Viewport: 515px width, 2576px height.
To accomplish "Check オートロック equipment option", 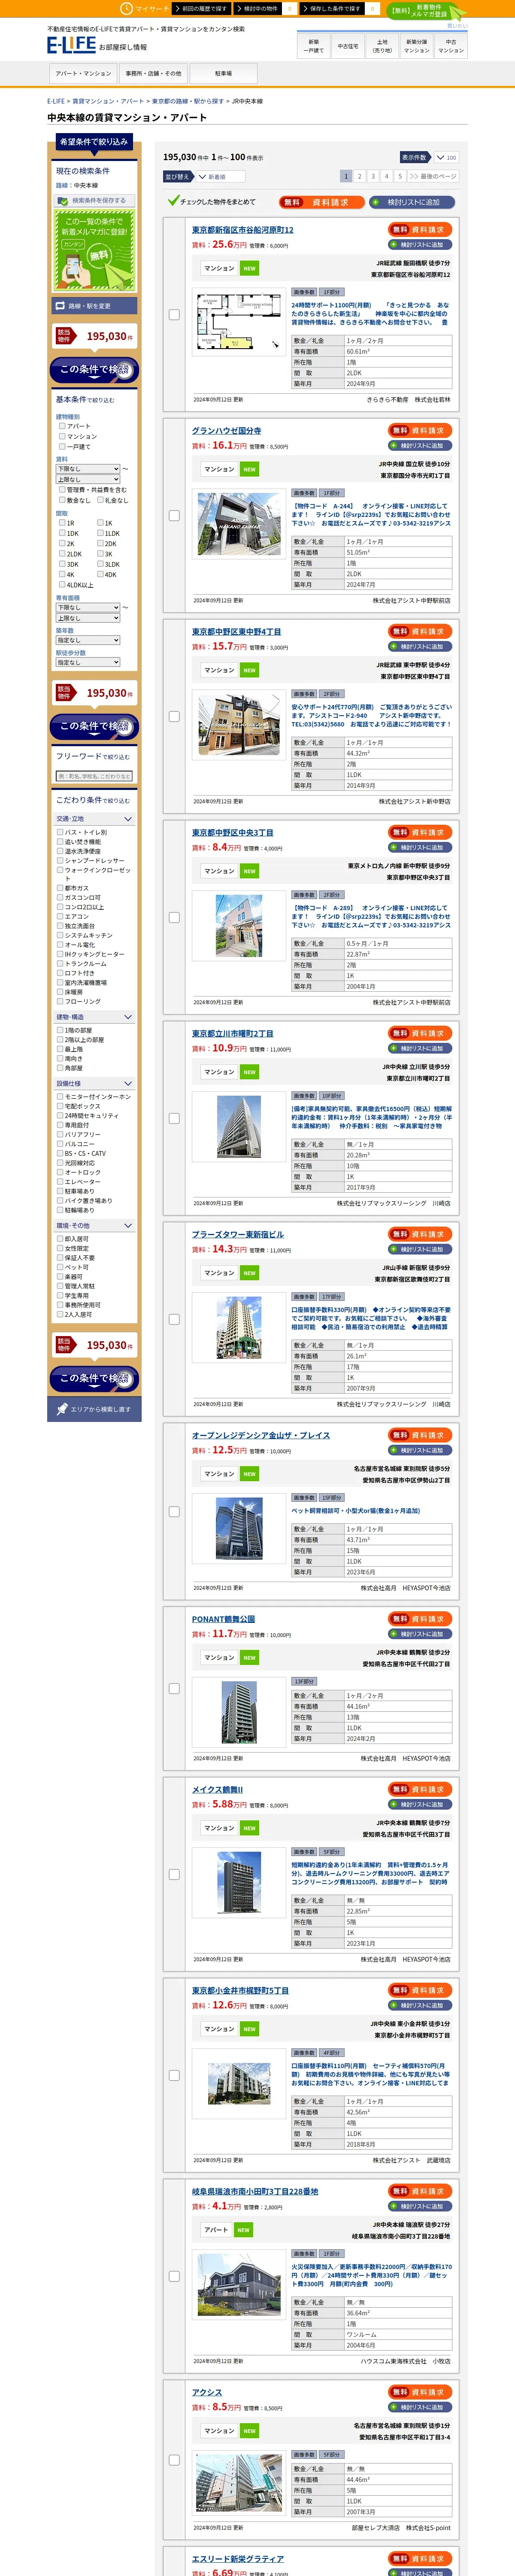I will (60, 1172).
